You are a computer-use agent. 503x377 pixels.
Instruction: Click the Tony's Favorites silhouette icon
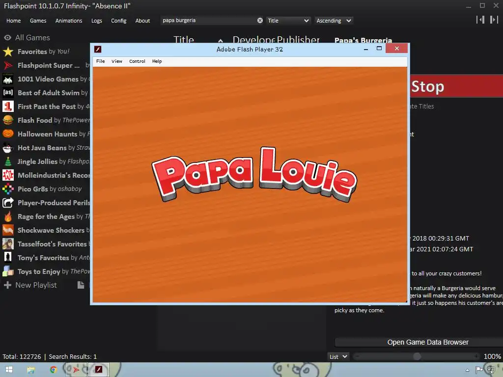pos(8,258)
